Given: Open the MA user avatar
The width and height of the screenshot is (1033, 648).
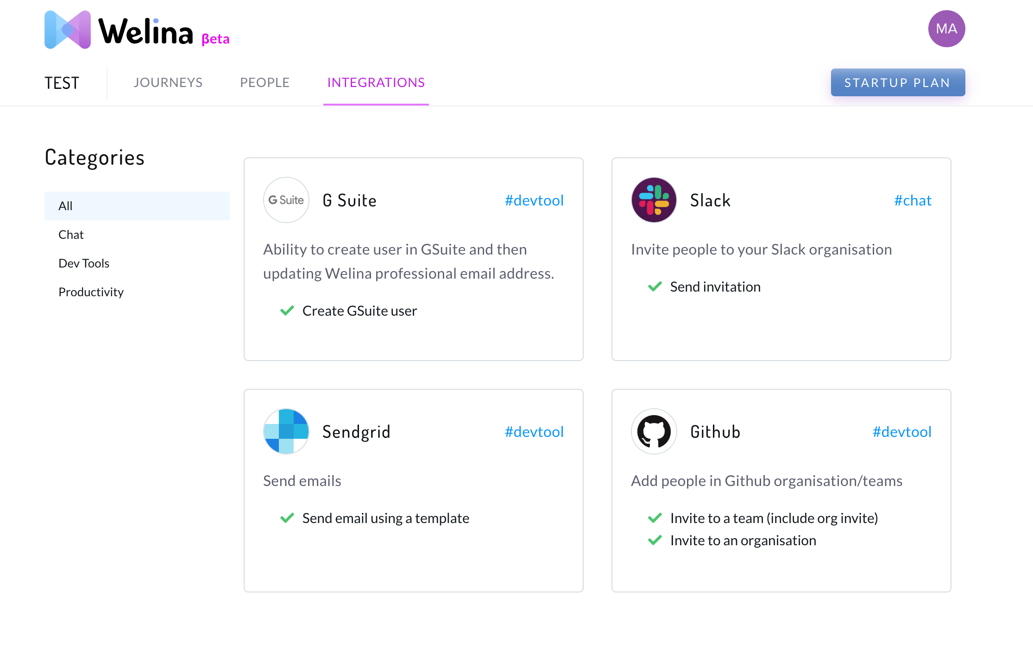Looking at the screenshot, I should tap(946, 29).
